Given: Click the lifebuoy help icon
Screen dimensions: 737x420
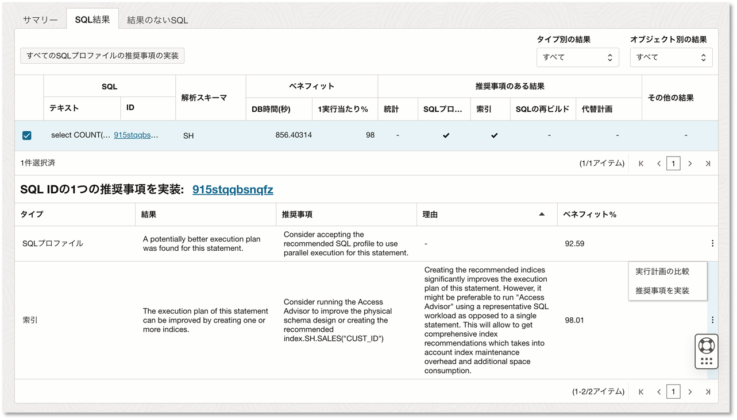Looking at the screenshot, I should tap(706, 345).
